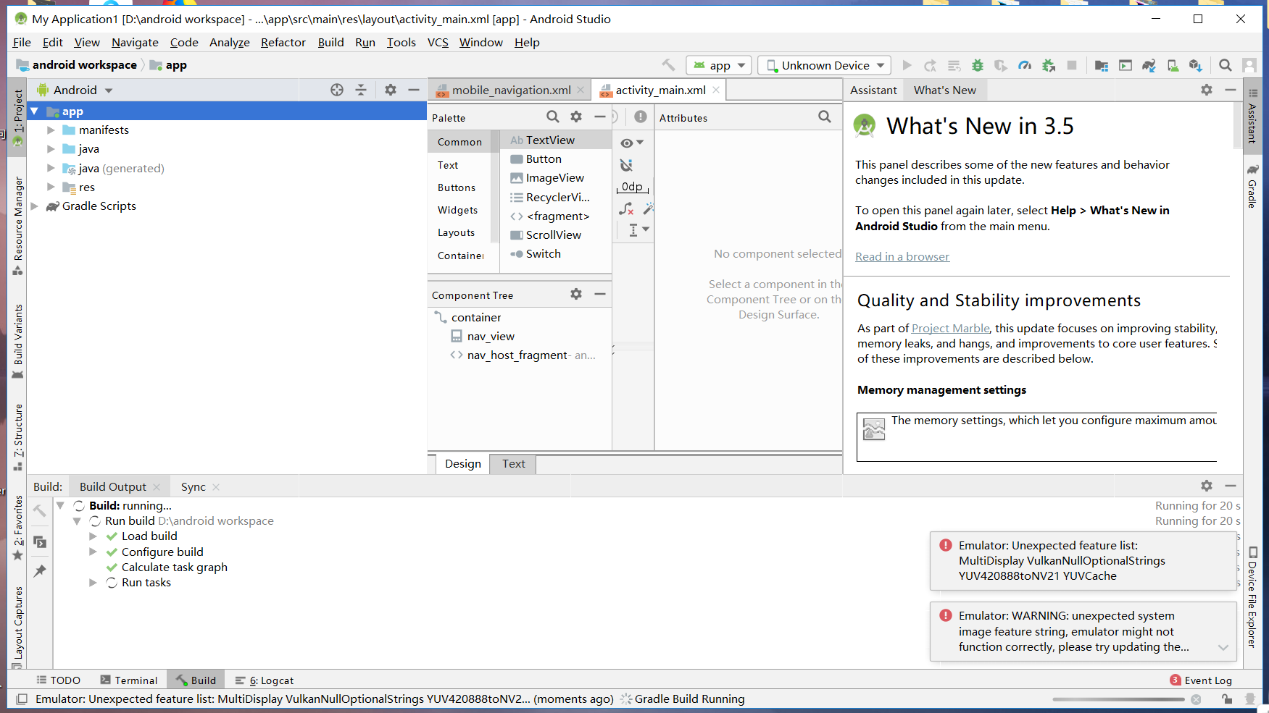The image size is (1269, 713).
Task: Set default margin in the 0dp field
Action: pos(631,187)
